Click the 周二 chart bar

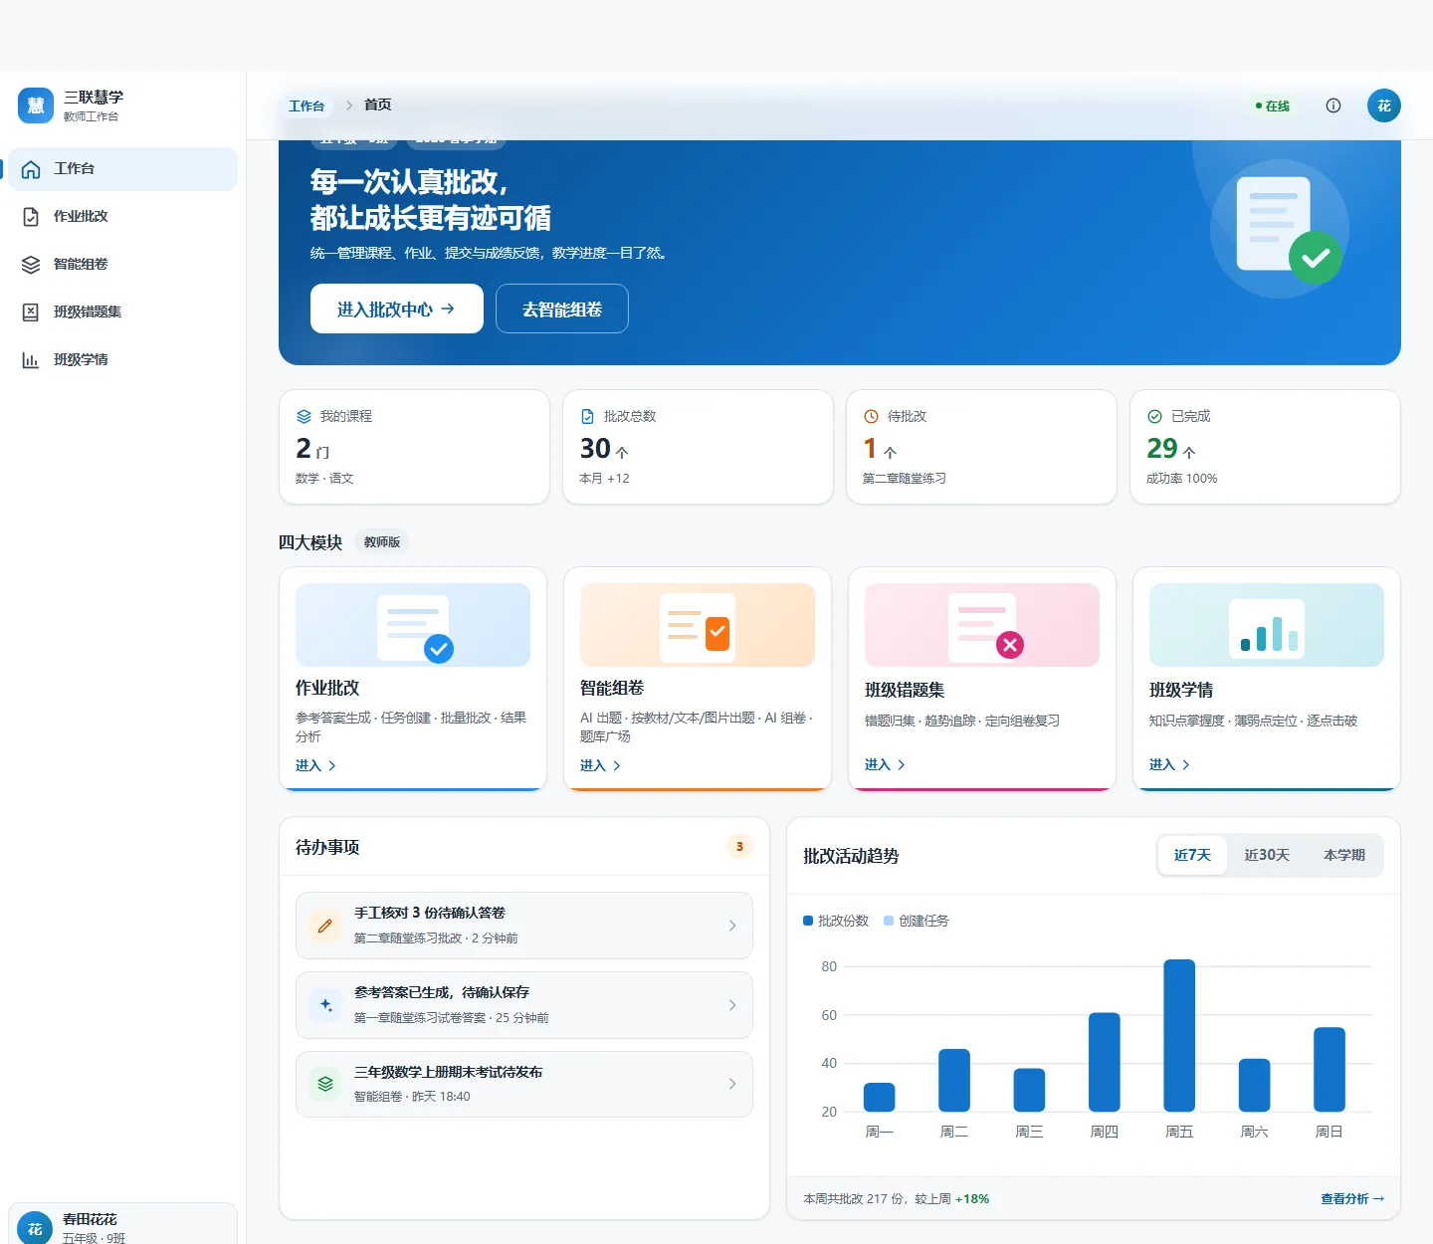(x=954, y=1080)
